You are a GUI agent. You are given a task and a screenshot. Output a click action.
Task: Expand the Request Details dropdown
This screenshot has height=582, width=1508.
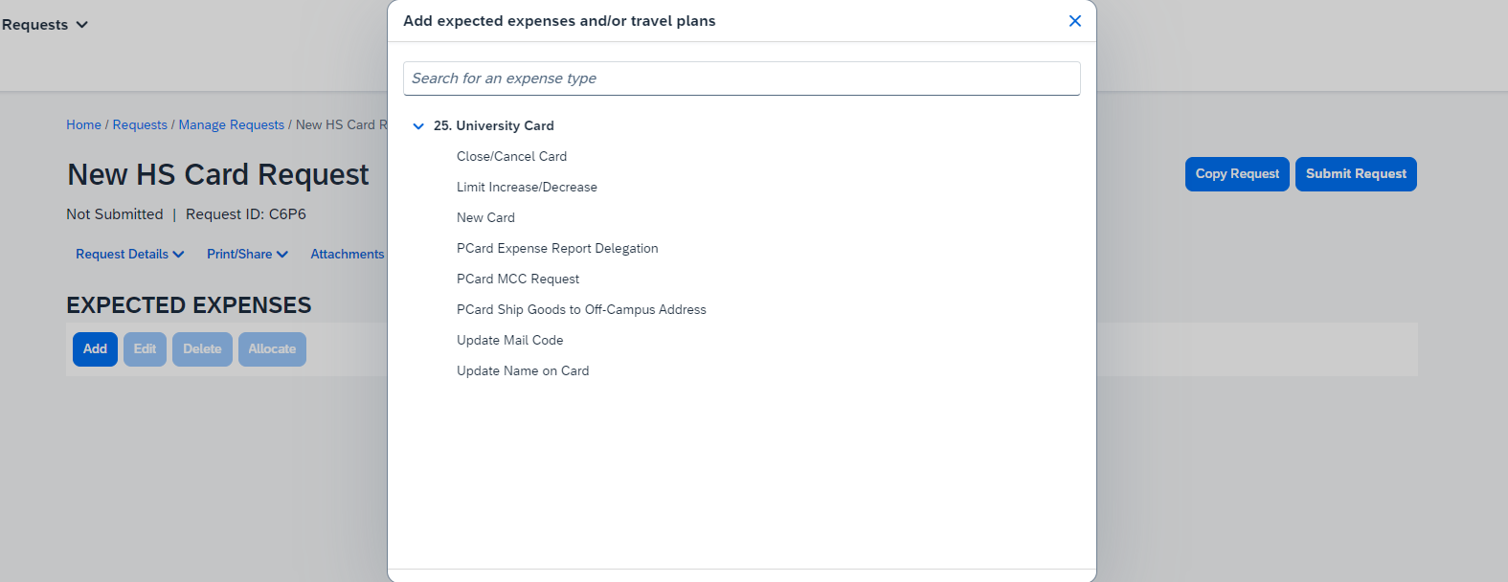point(129,255)
